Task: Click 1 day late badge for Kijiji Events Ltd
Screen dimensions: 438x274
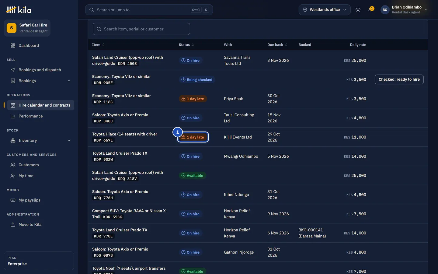Action: pos(193,137)
